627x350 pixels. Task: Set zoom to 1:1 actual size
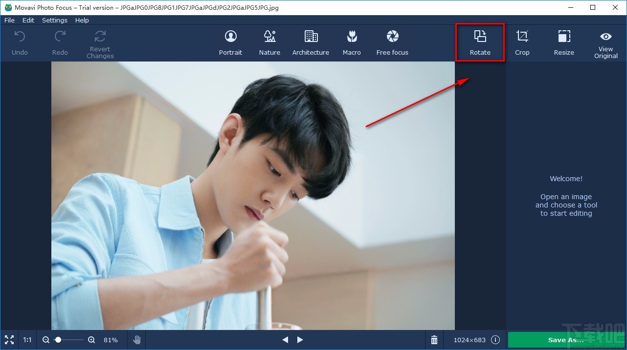(x=27, y=340)
